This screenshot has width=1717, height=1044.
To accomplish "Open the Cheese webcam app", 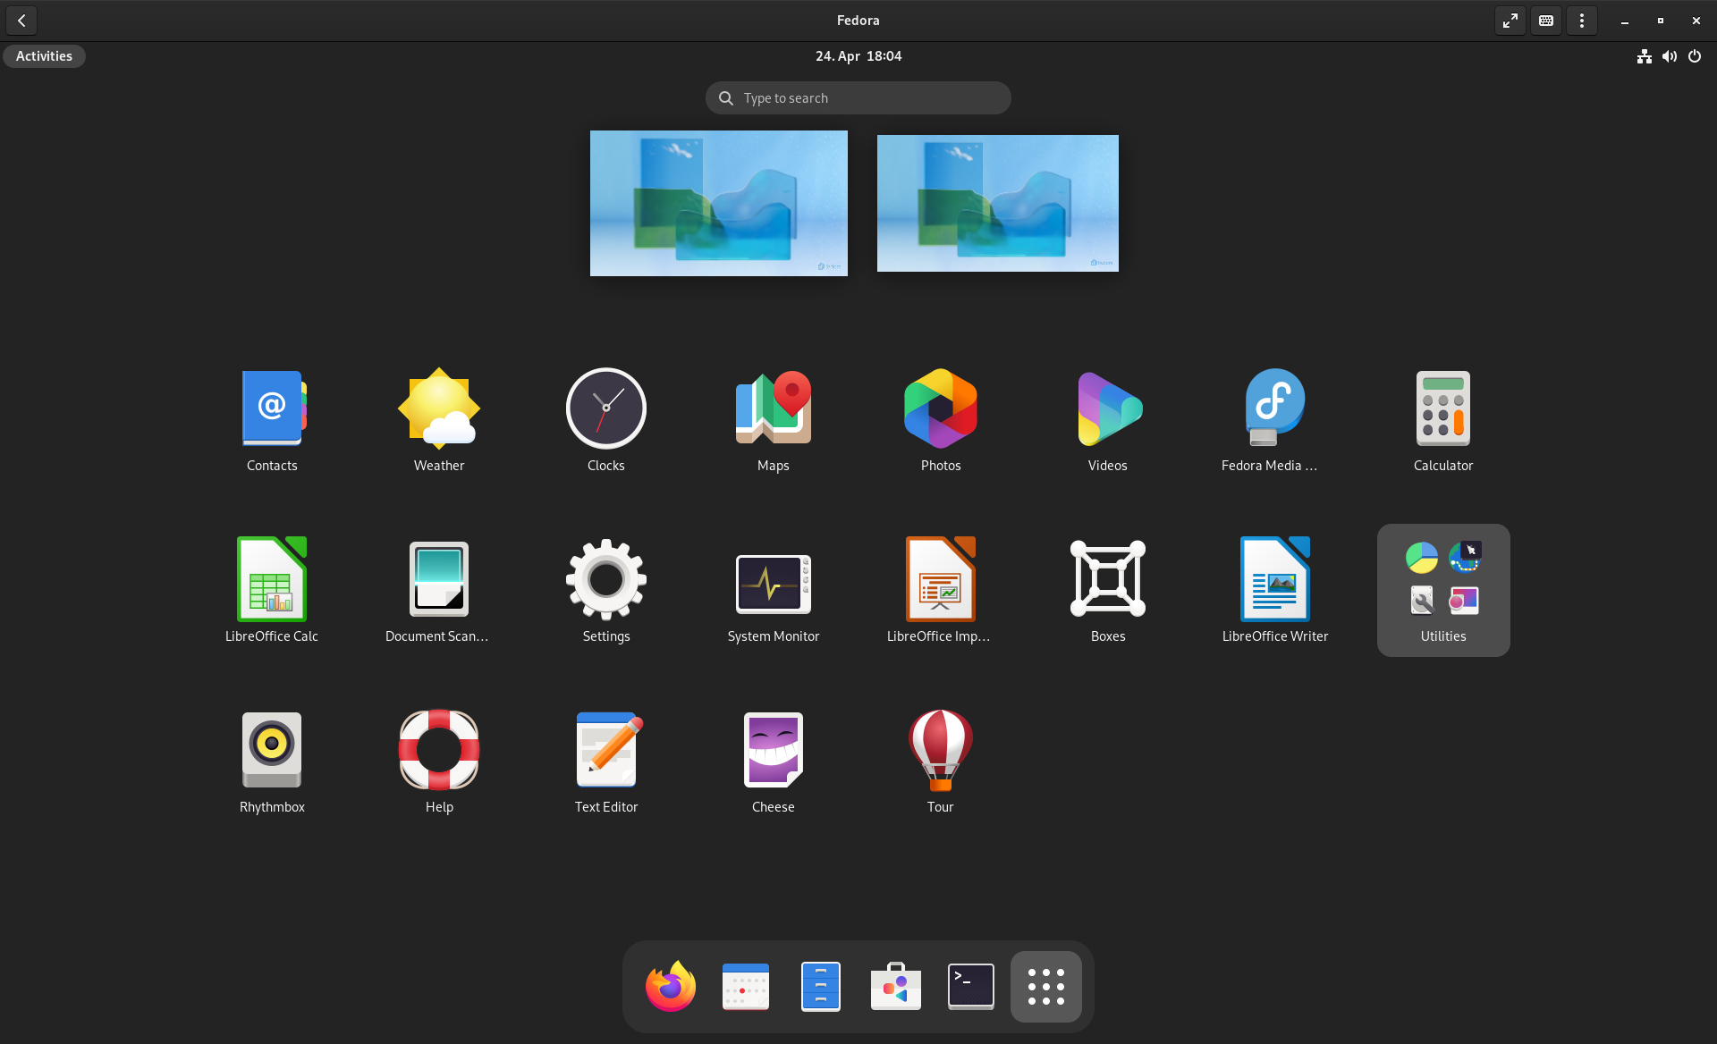I will click(x=774, y=761).
